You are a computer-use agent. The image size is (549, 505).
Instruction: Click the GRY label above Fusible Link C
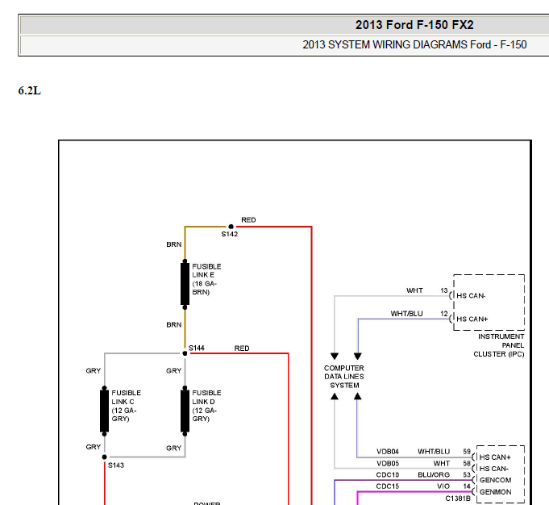(94, 371)
